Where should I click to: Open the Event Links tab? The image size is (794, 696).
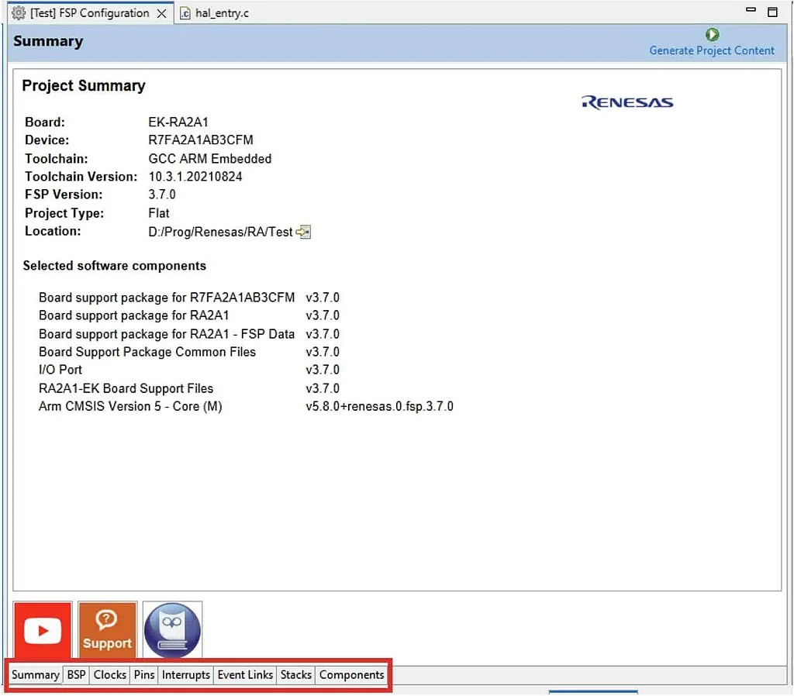244,674
